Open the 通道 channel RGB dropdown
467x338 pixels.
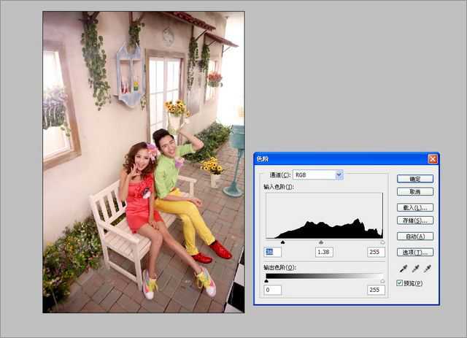[339, 175]
